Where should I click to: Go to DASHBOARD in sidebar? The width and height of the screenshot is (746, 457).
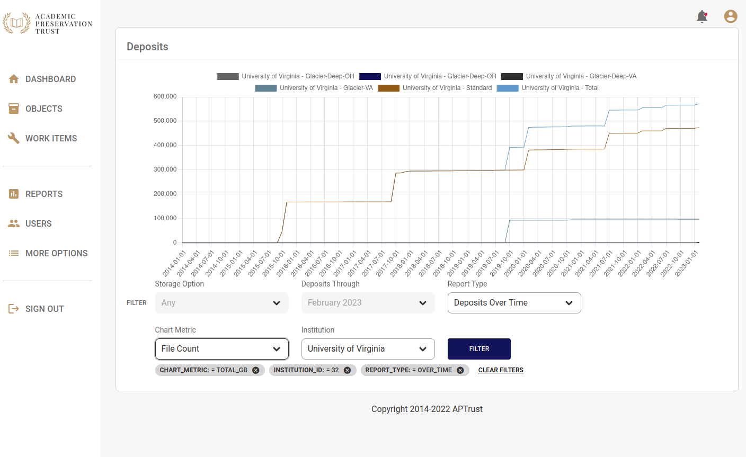click(50, 79)
